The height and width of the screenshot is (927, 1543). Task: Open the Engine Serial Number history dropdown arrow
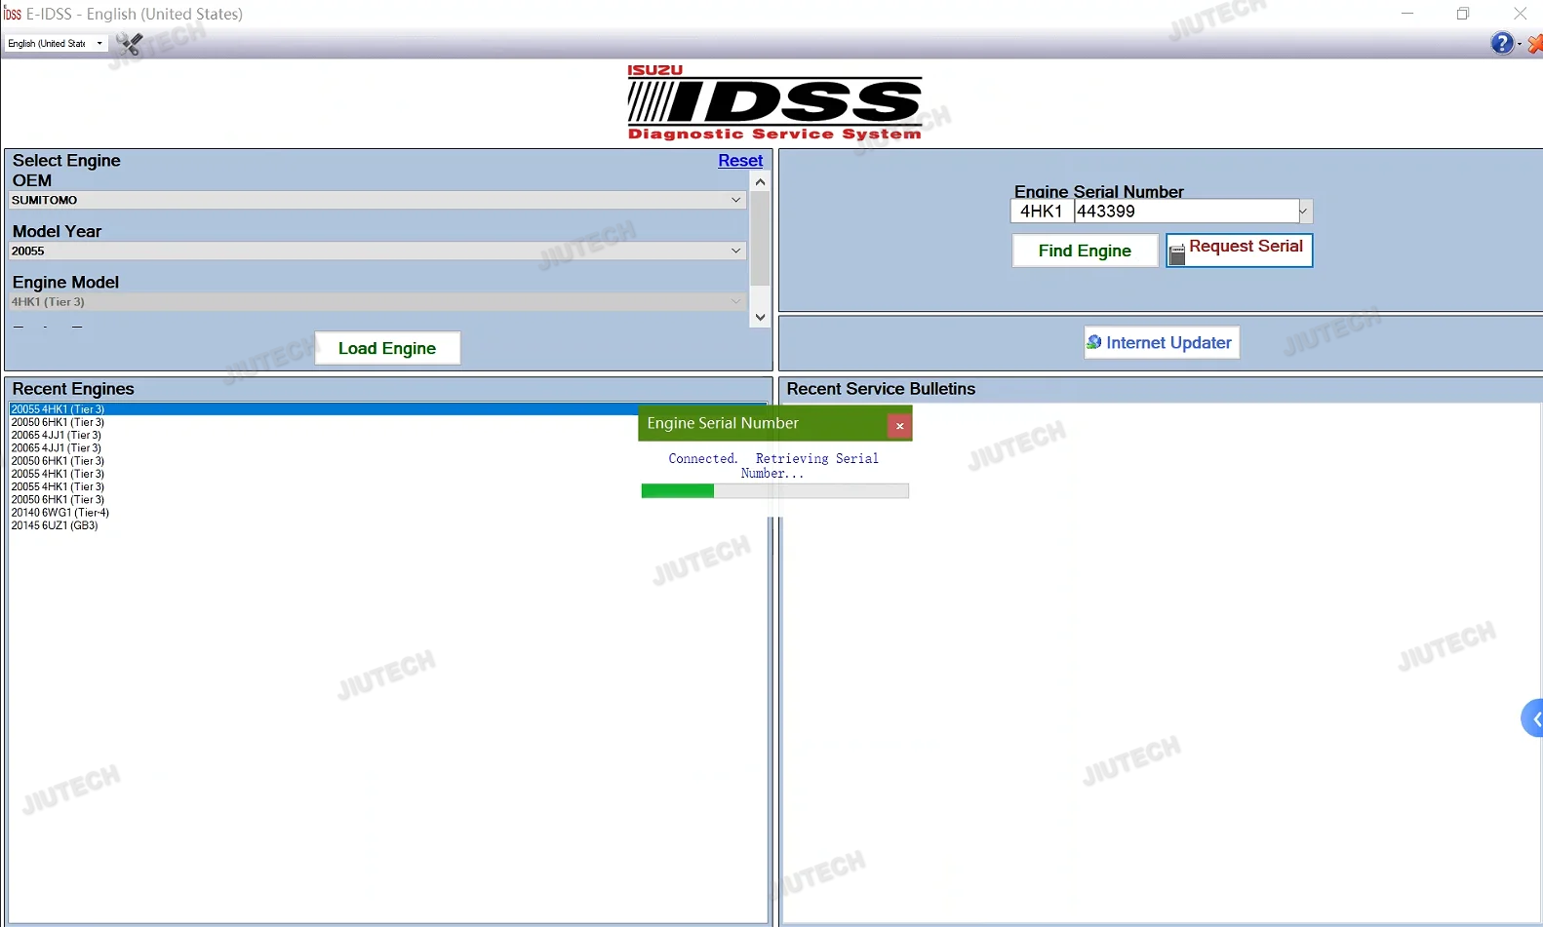pos(1304,212)
